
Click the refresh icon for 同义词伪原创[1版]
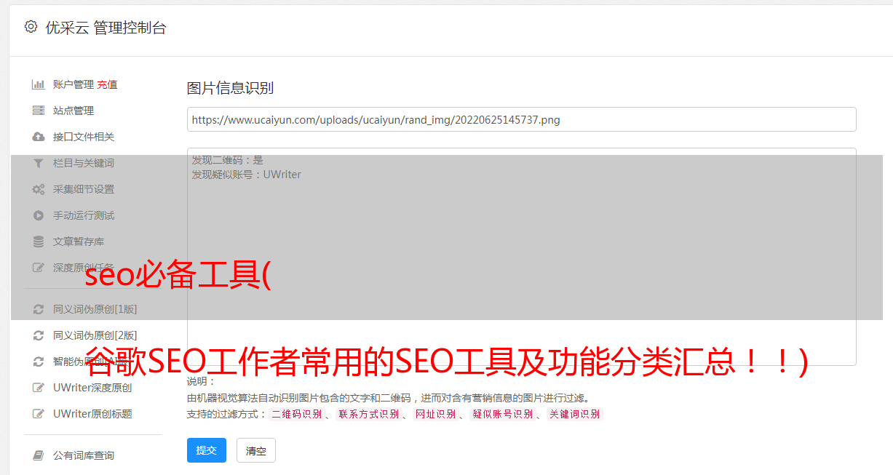39,309
